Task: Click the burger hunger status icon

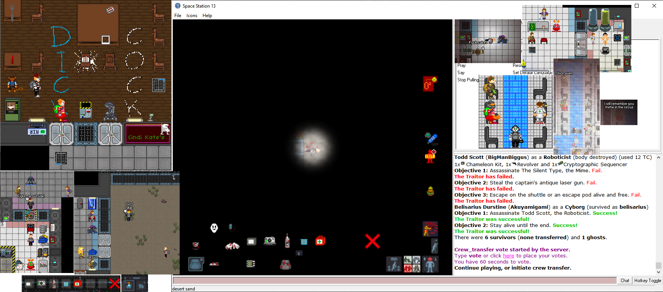Action: coord(431,191)
